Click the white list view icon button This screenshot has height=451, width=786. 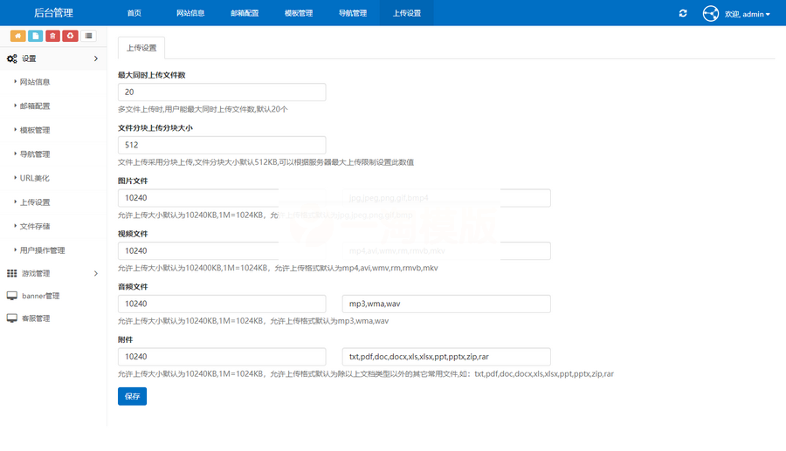(x=89, y=36)
